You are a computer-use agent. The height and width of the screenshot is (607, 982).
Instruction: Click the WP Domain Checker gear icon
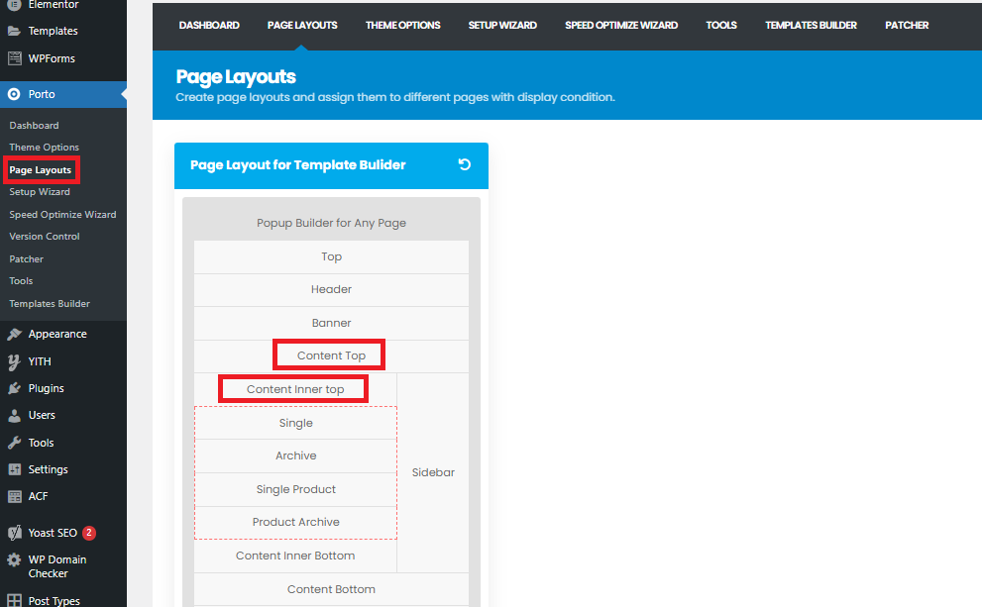tap(14, 559)
